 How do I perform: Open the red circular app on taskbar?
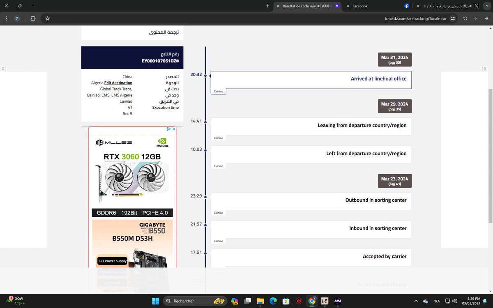299,301
